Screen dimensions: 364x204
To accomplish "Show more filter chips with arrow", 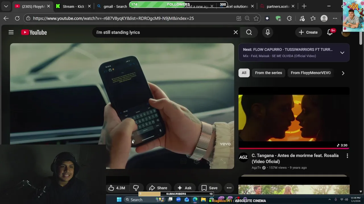I will [x=343, y=73].
